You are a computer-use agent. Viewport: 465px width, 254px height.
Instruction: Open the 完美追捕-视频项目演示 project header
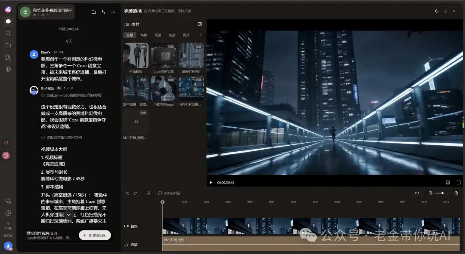pos(46,12)
